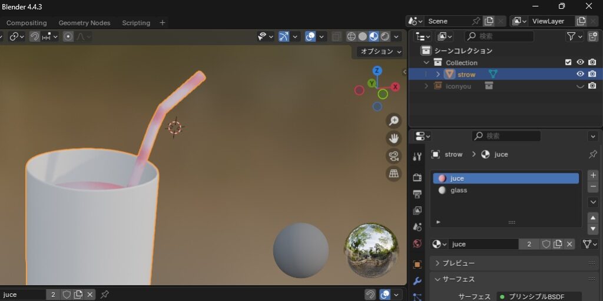Open the Scripting workspace tab

tap(136, 23)
